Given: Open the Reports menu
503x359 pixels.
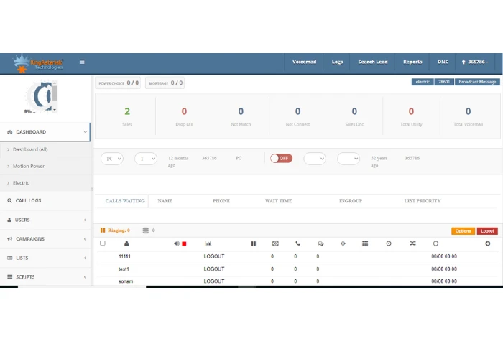Looking at the screenshot, I should pos(412,62).
